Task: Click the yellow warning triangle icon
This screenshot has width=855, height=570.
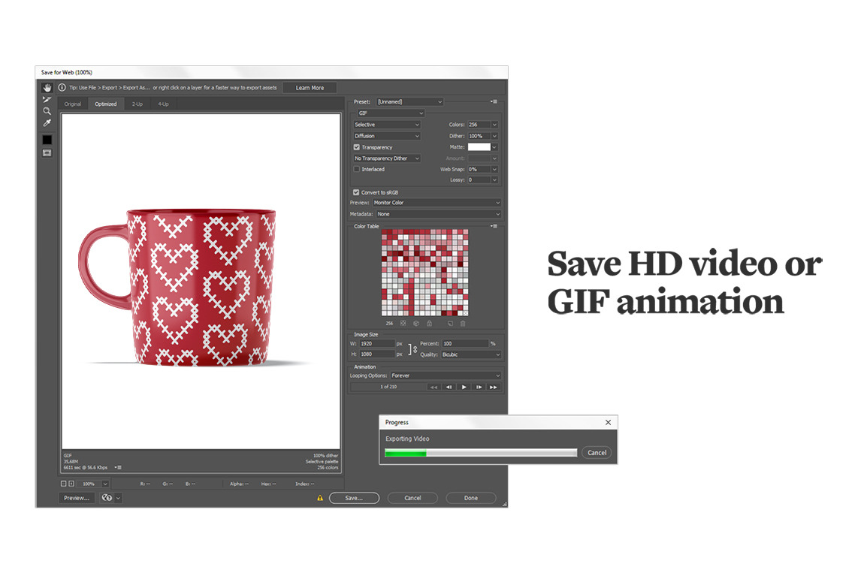Action: pos(320,498)
